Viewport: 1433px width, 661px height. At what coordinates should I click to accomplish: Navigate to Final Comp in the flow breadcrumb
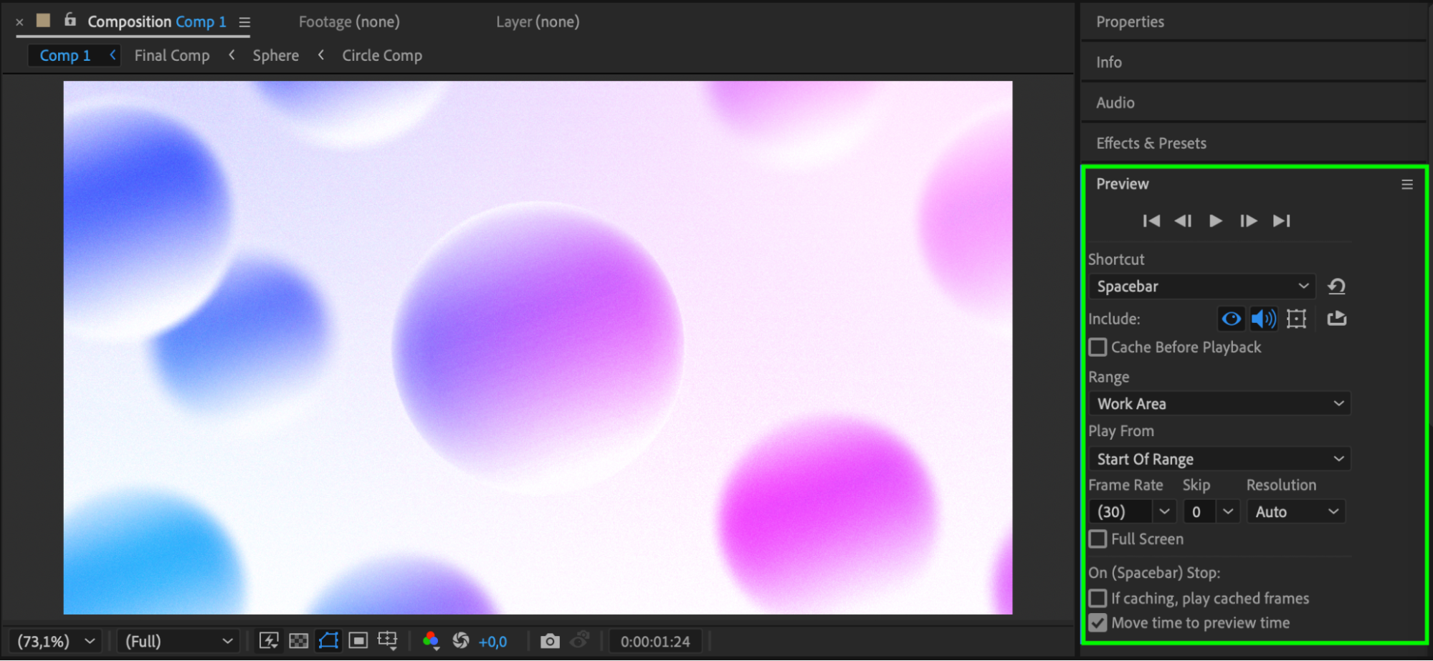pos(172,55)
